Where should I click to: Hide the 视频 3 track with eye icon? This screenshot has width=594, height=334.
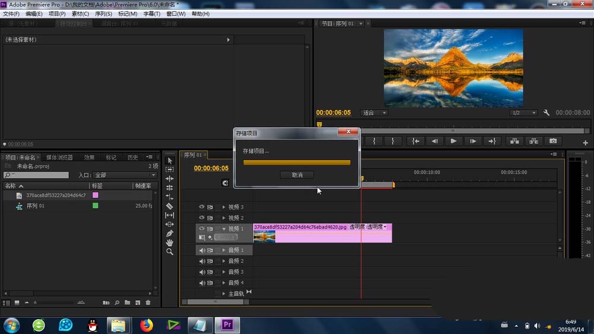pos(201,207)
